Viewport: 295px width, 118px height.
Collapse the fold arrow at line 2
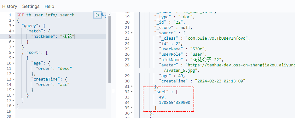[x=13, y=20]
